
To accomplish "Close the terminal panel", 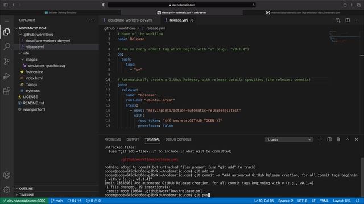I will click(x=357, y=139).
